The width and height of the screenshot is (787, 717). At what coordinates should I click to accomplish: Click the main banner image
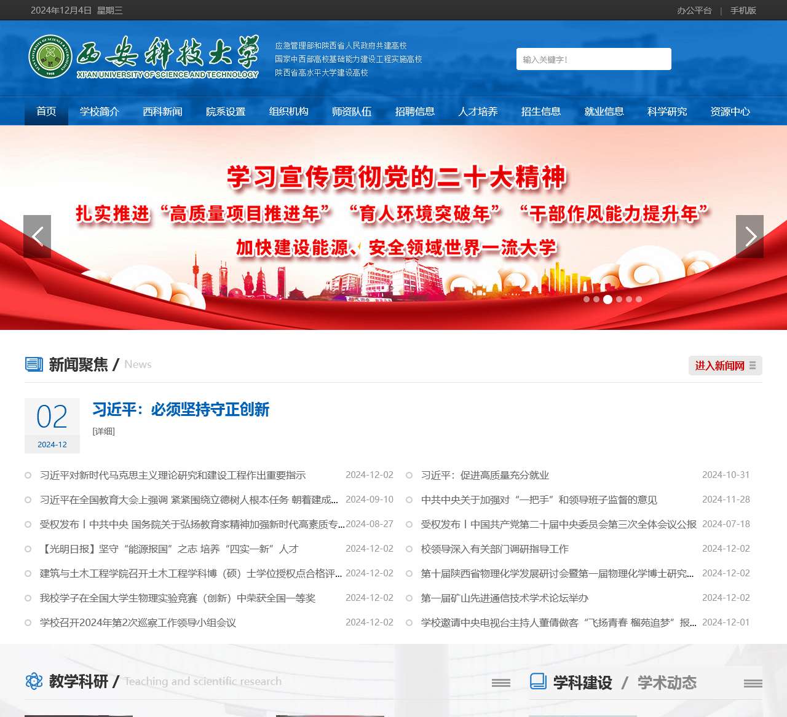click(393, 228)
